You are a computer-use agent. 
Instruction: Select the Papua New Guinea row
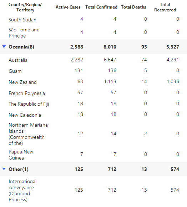click(x=93, y=155)
